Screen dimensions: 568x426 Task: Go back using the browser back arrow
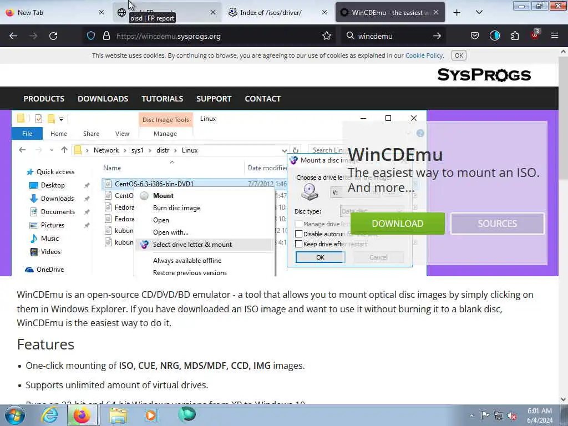coord(13,36)
